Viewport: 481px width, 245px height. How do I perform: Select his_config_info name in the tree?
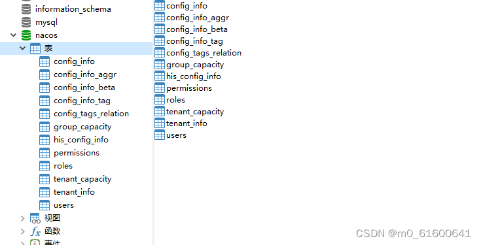(81, 140)
